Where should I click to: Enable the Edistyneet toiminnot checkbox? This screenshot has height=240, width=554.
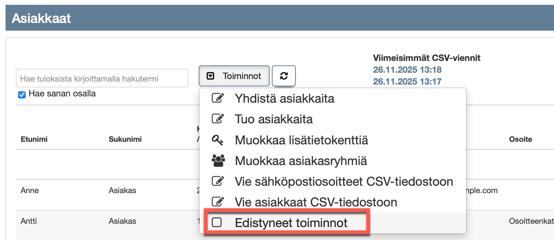tap(217, 223)
